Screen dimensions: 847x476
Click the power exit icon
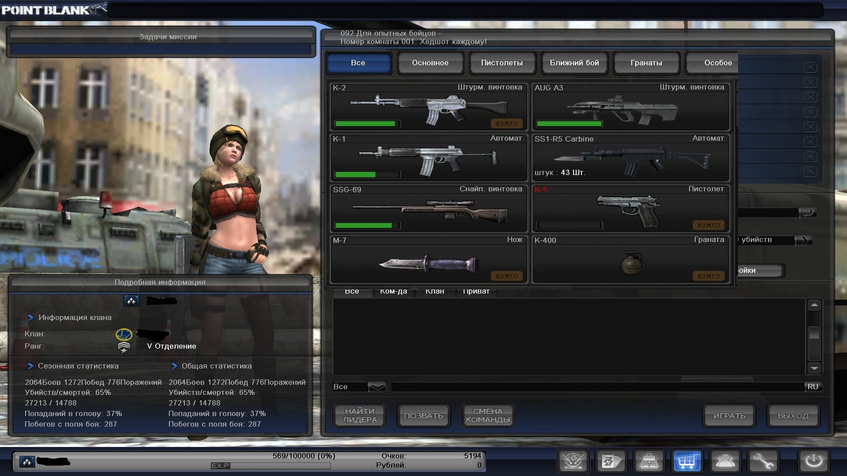coord(813,461)
